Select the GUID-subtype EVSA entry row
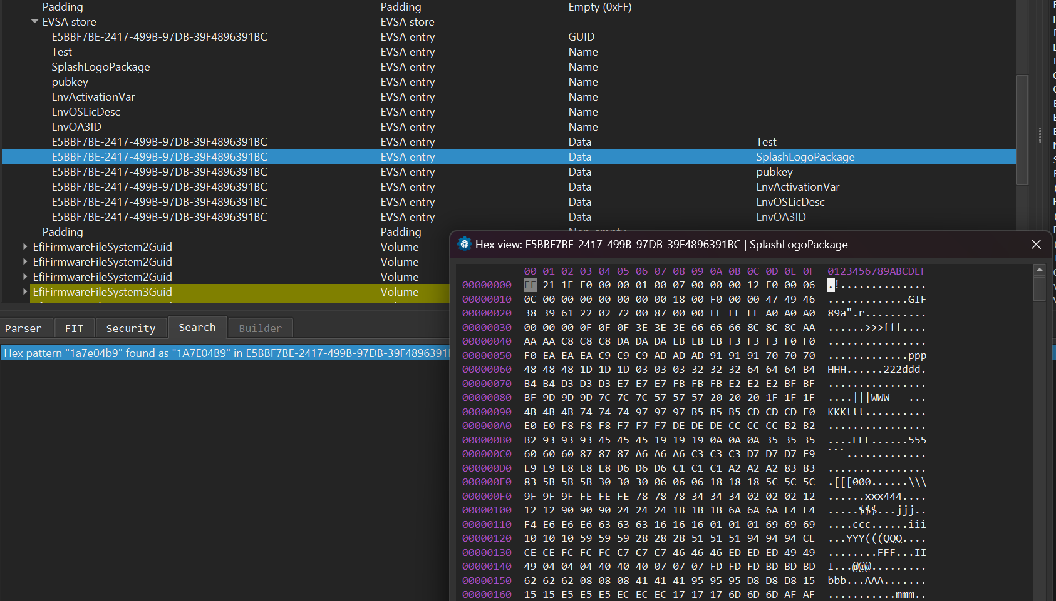1056x601 pixels. (509, 37)
